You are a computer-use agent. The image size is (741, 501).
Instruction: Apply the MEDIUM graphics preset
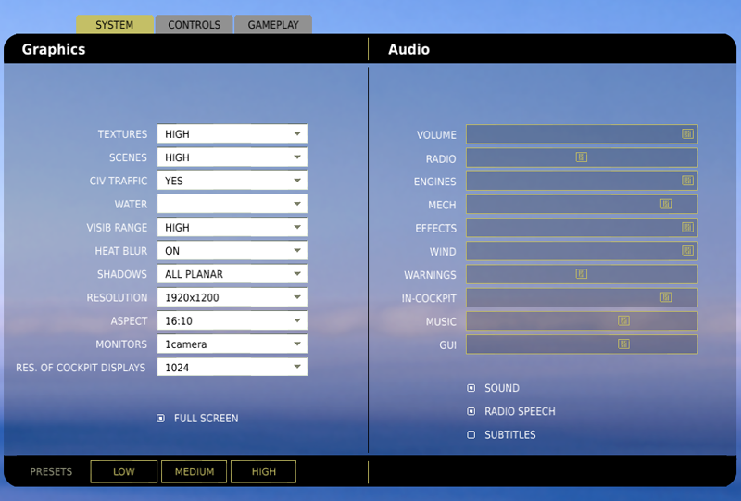point(194,471)
